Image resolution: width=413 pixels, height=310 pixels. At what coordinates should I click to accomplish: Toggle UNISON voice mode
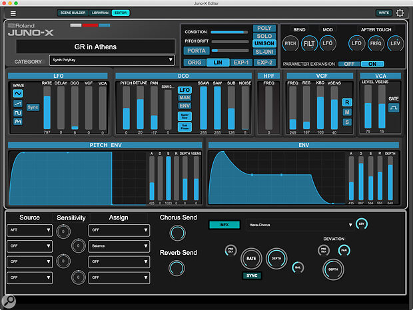264,43
